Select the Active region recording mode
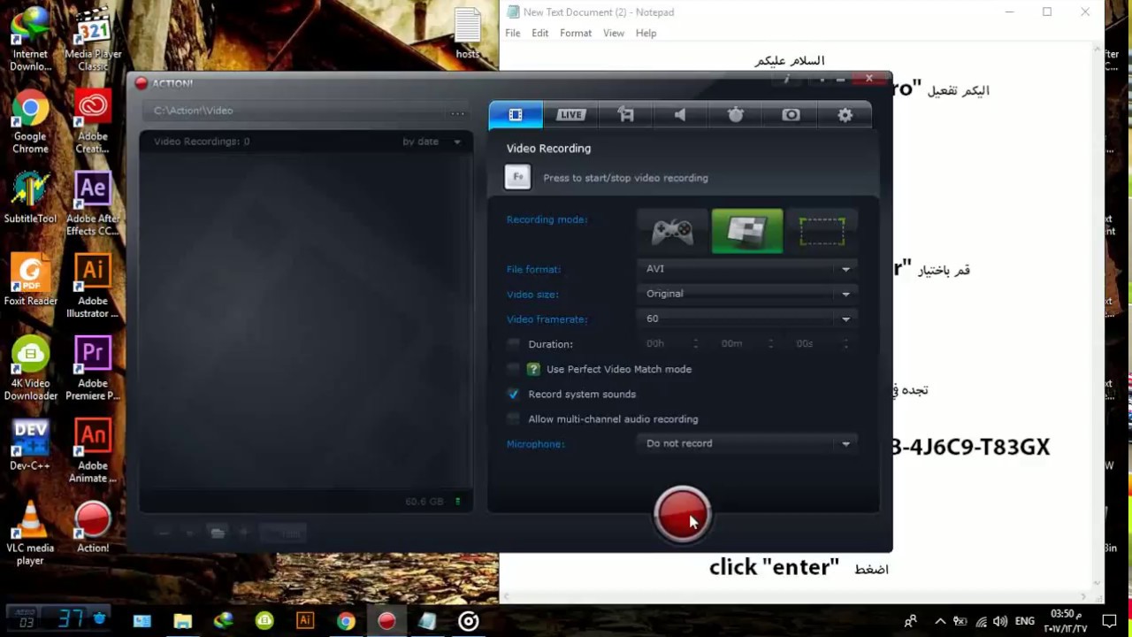 [x=822, y=232]
